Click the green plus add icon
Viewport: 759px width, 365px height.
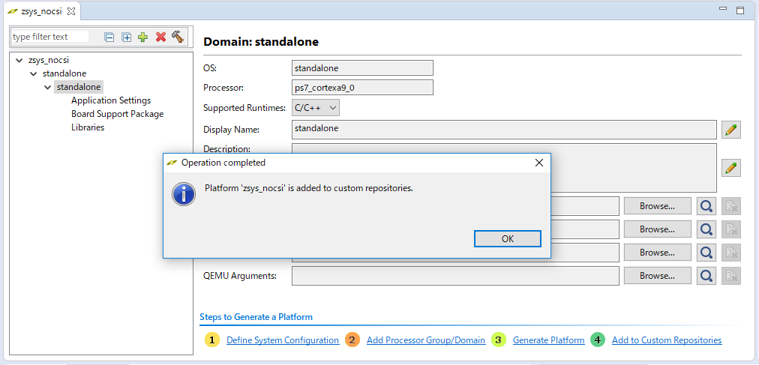pyautogui.click(x=143, y=37)
